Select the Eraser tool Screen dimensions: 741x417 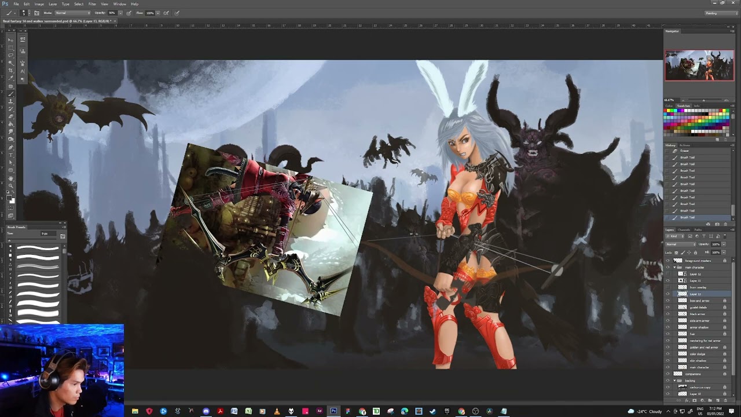pos(10,116)
